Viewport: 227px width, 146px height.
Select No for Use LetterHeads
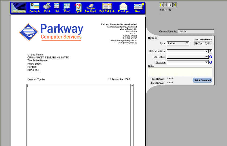click(206, 43)
